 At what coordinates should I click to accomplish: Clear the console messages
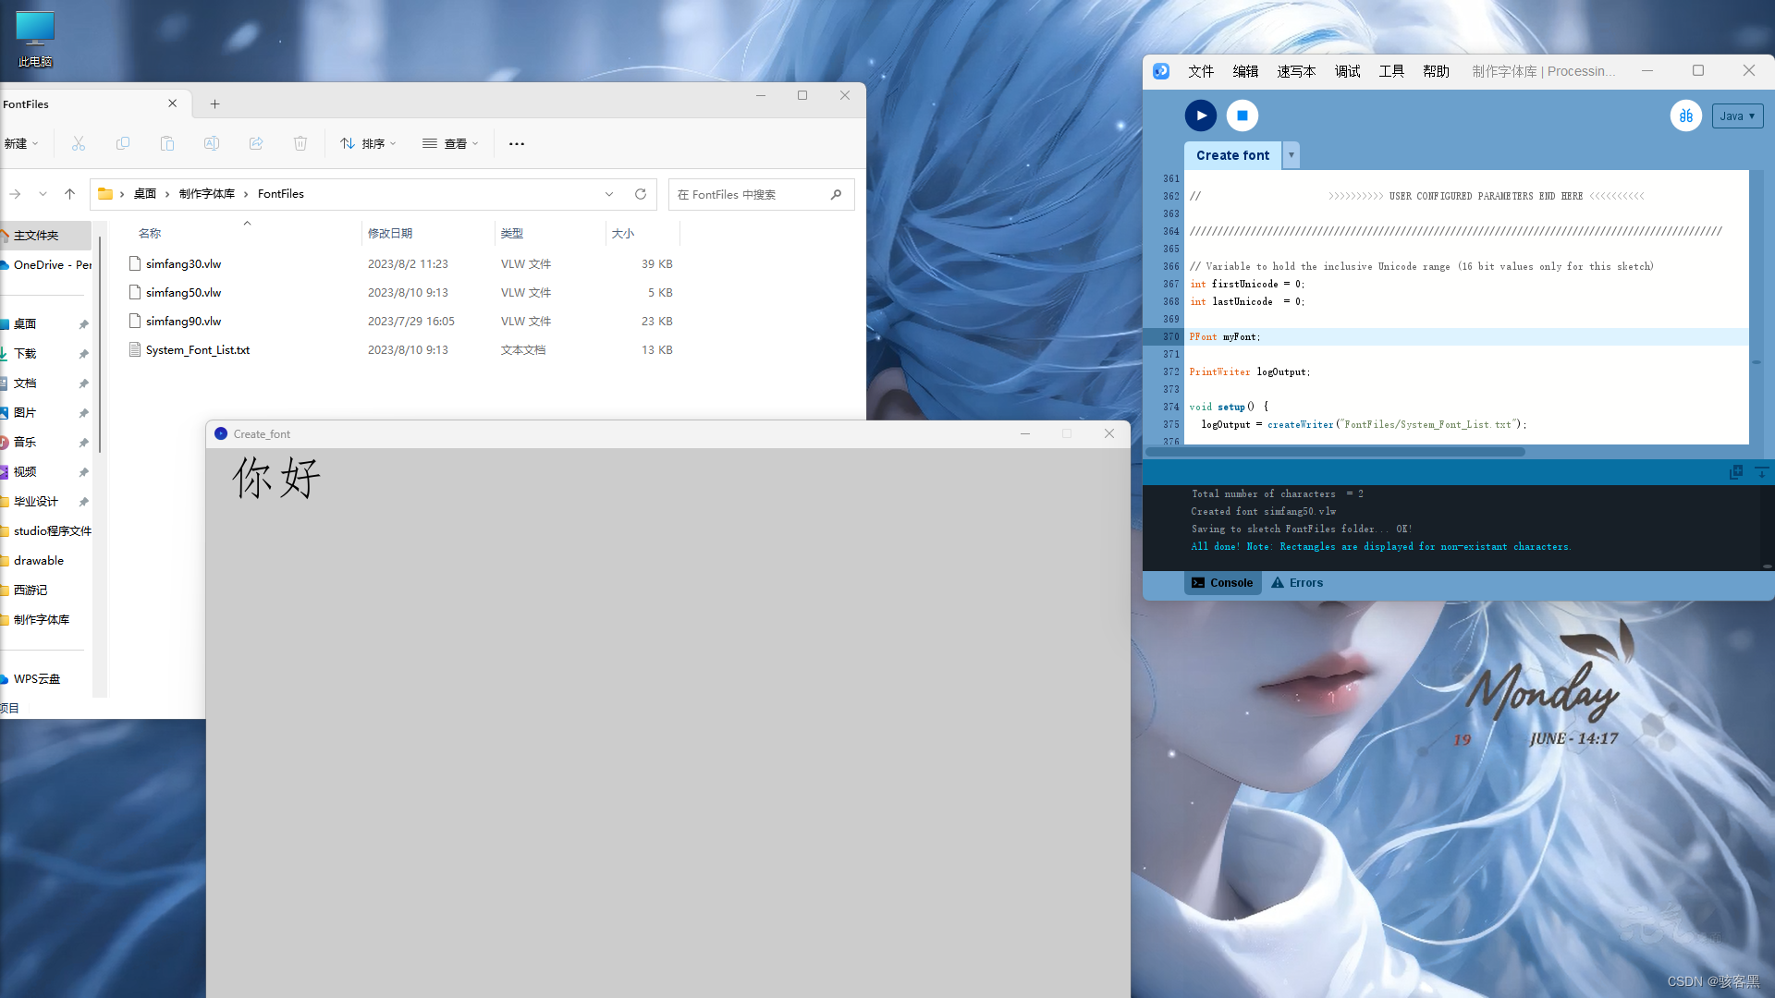(1761, 471)
